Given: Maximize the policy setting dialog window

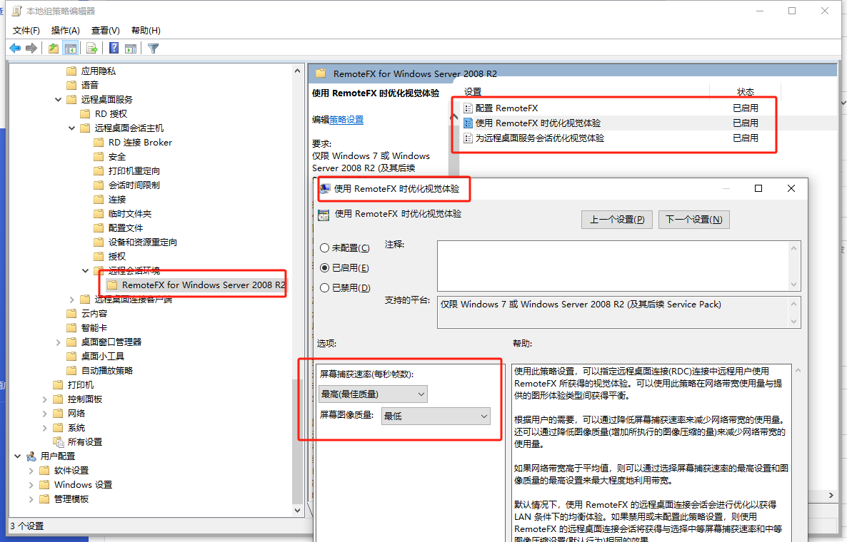Looking at the screenshot, I should tap(758, 188).
